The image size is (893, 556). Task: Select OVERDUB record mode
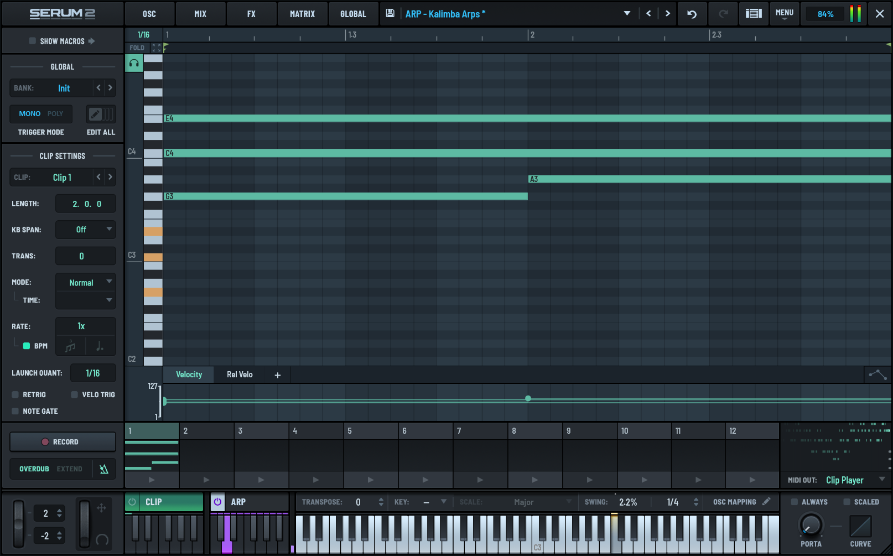[x=34, y=469]
